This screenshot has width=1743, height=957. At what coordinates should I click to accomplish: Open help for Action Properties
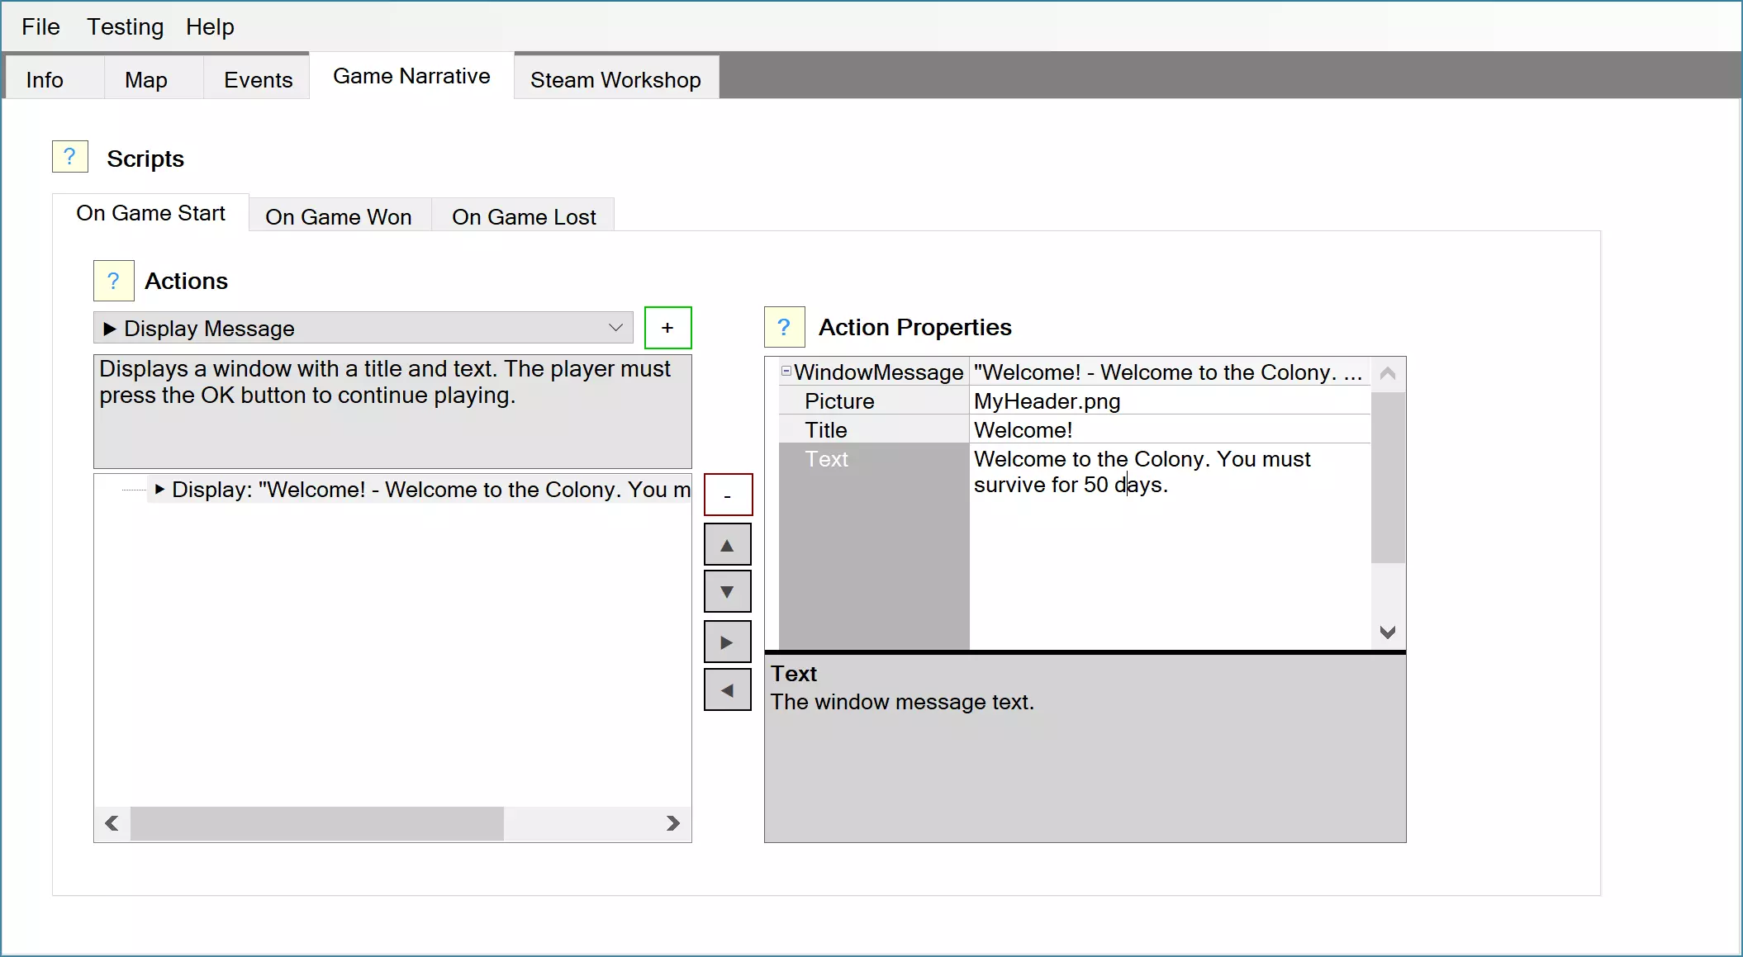pos(784,327)
